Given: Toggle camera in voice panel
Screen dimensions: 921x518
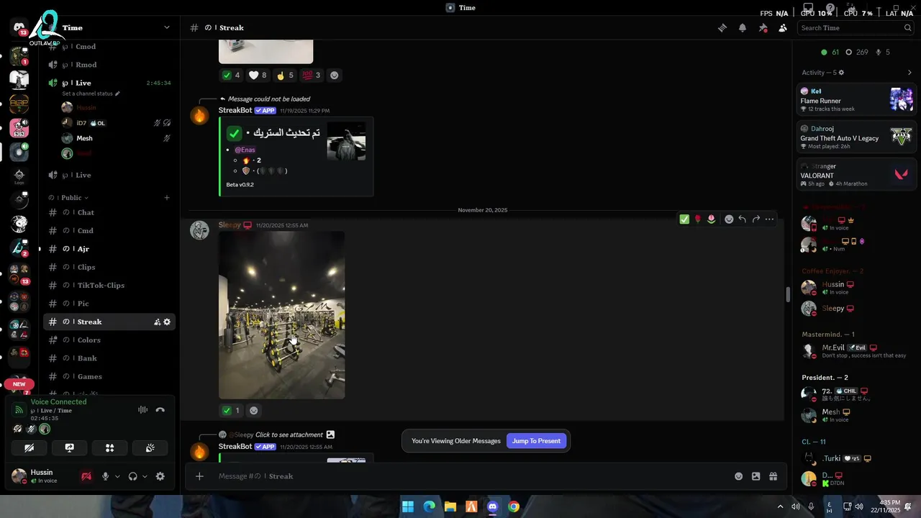Looking at the screenshot, I should tap(29, 447).
